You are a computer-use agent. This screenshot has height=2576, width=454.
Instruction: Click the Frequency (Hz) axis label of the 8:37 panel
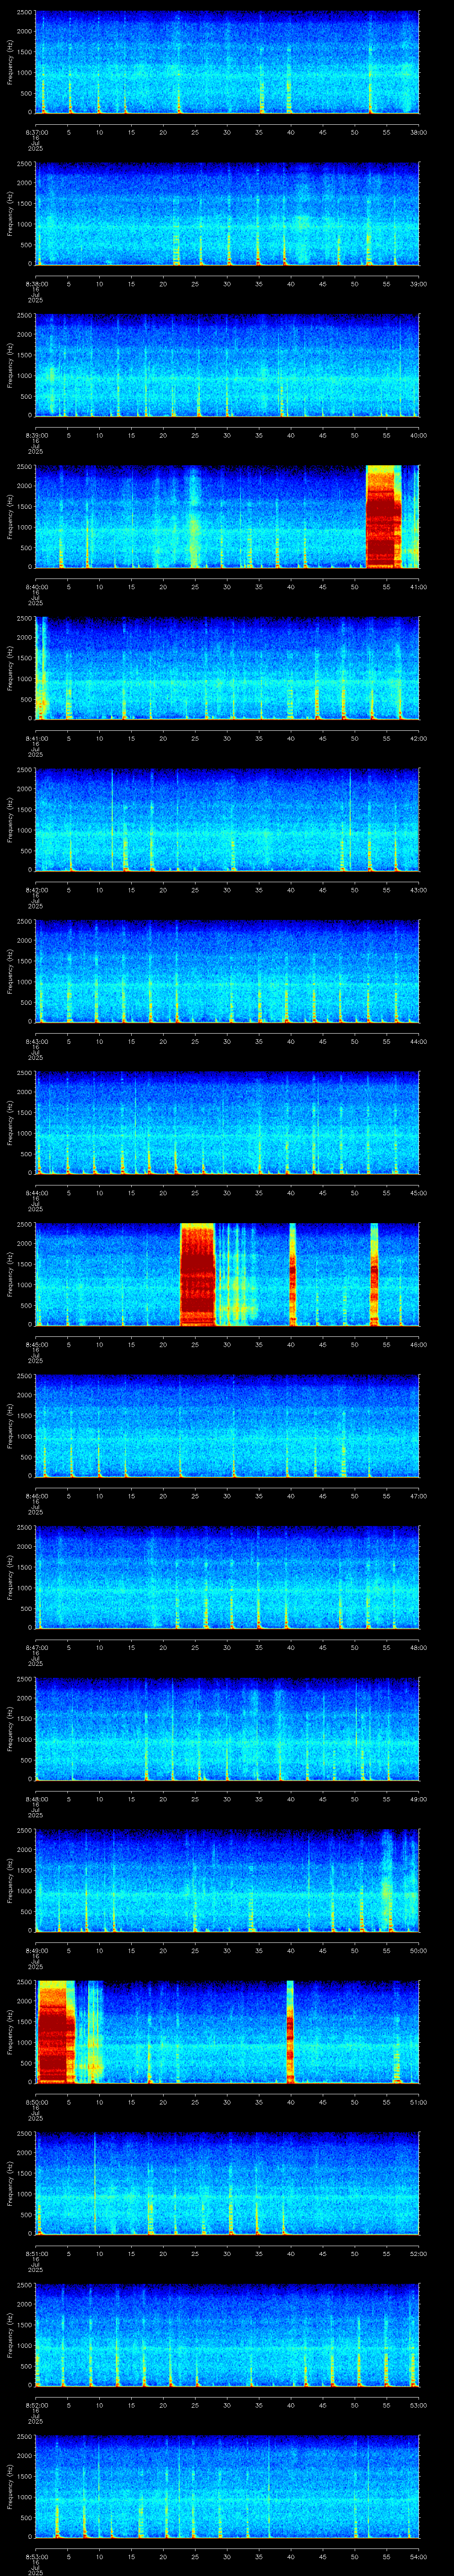point(11,62)
